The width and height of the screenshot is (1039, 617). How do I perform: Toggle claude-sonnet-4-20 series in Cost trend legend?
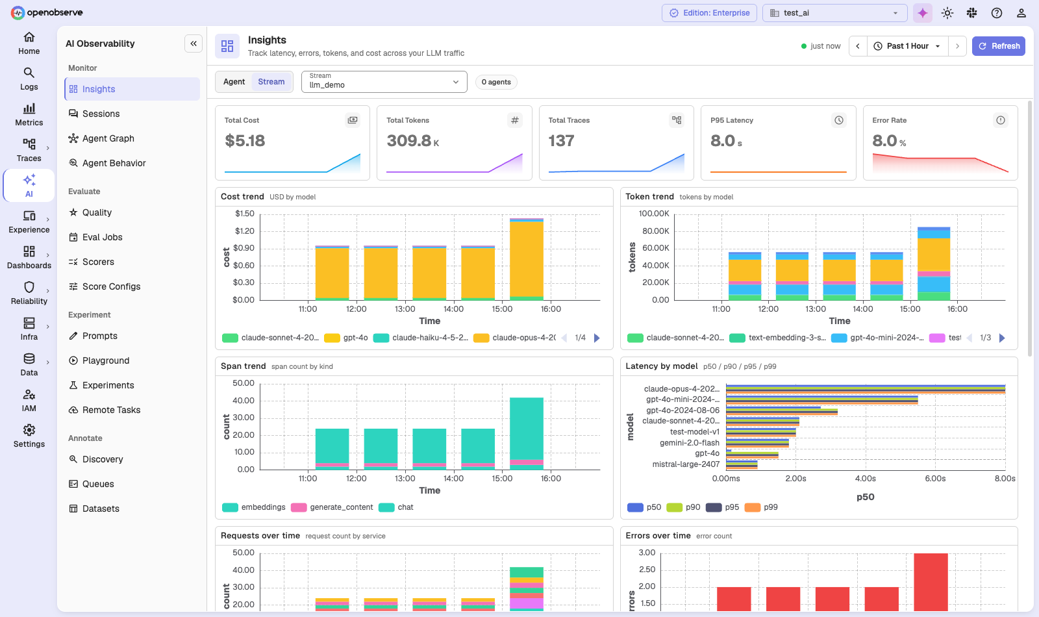[x=271, y=338]
